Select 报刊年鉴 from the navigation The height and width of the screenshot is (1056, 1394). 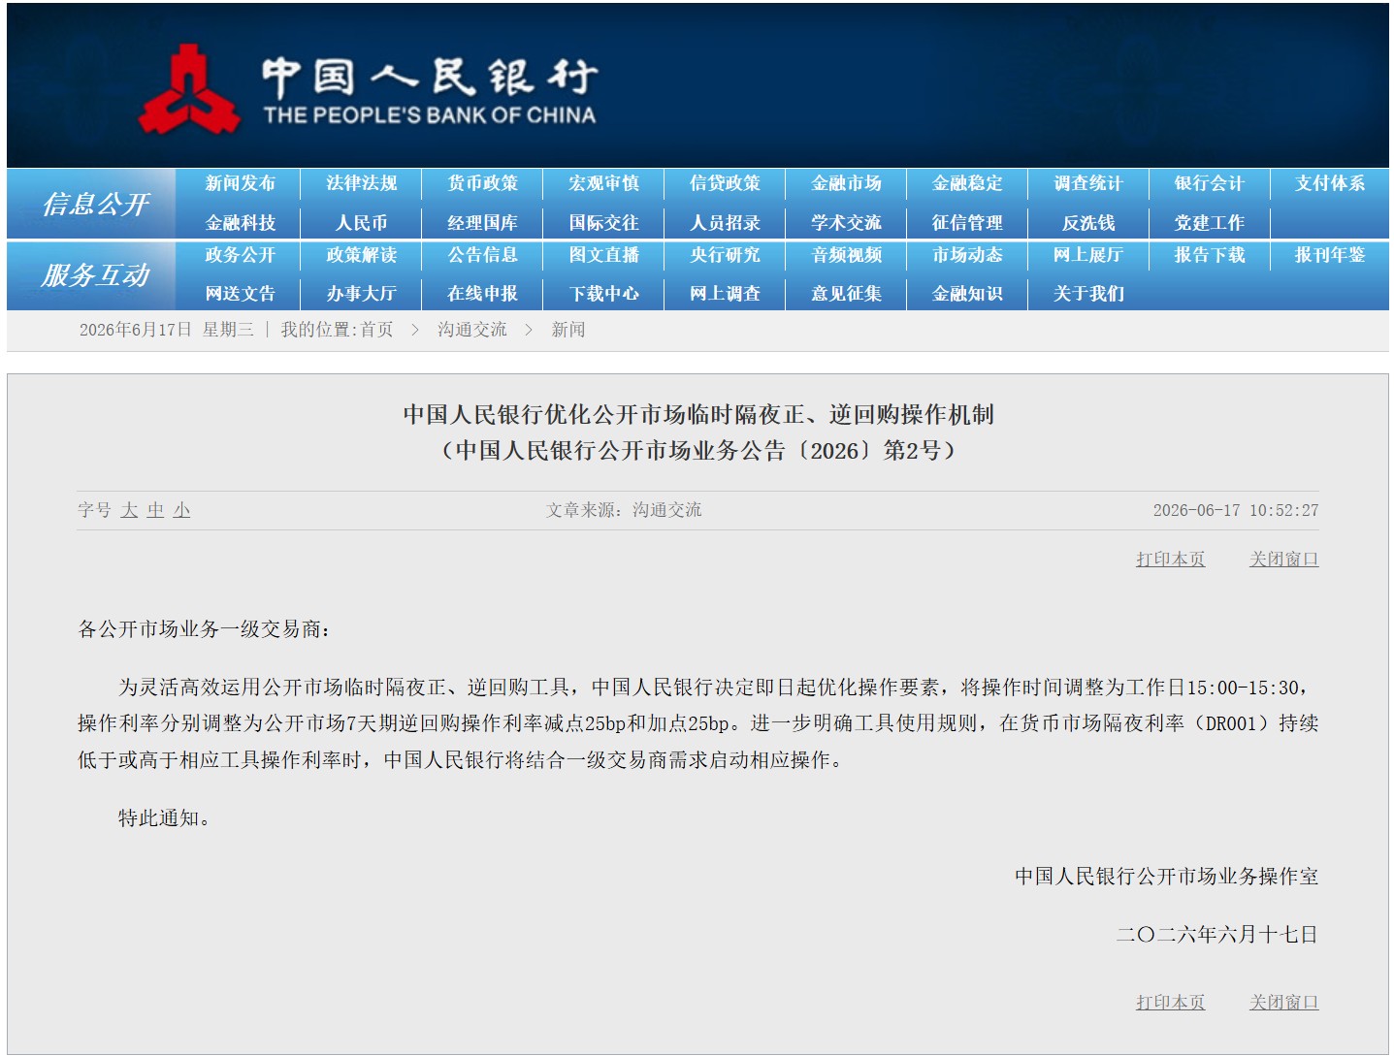pos(1330,255)
